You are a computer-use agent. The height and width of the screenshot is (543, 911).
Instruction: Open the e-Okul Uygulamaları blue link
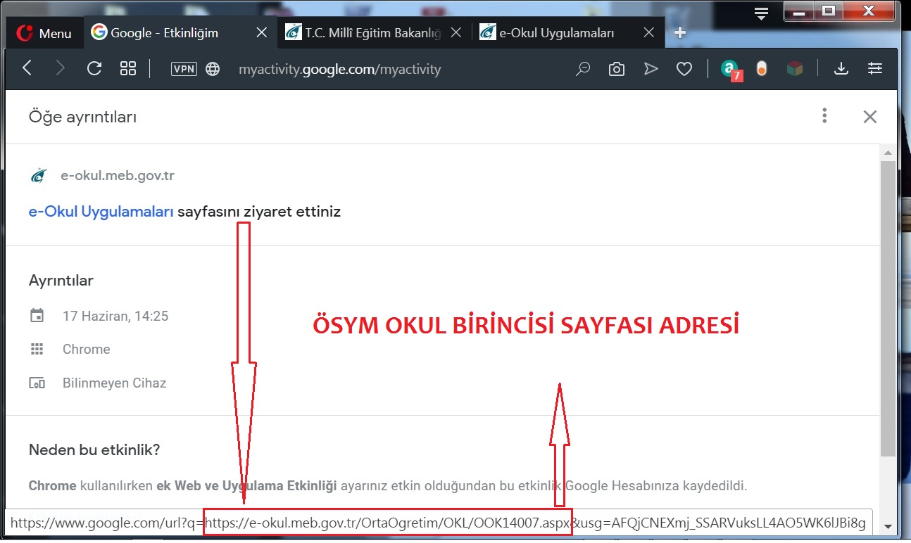101,212
